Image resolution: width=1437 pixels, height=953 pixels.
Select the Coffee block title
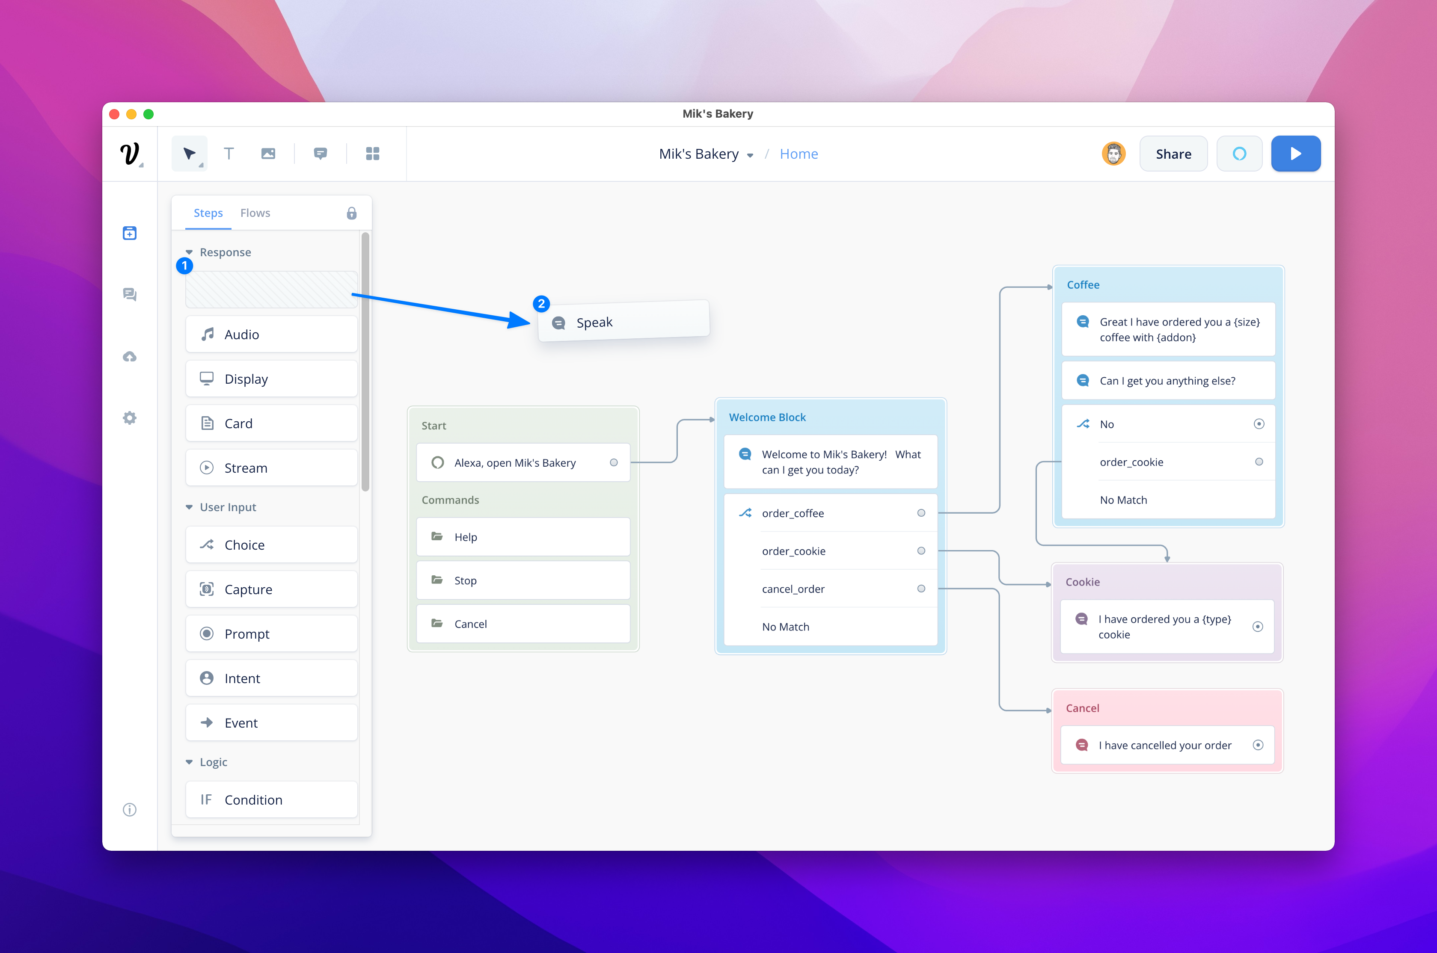coord(1083,284)
